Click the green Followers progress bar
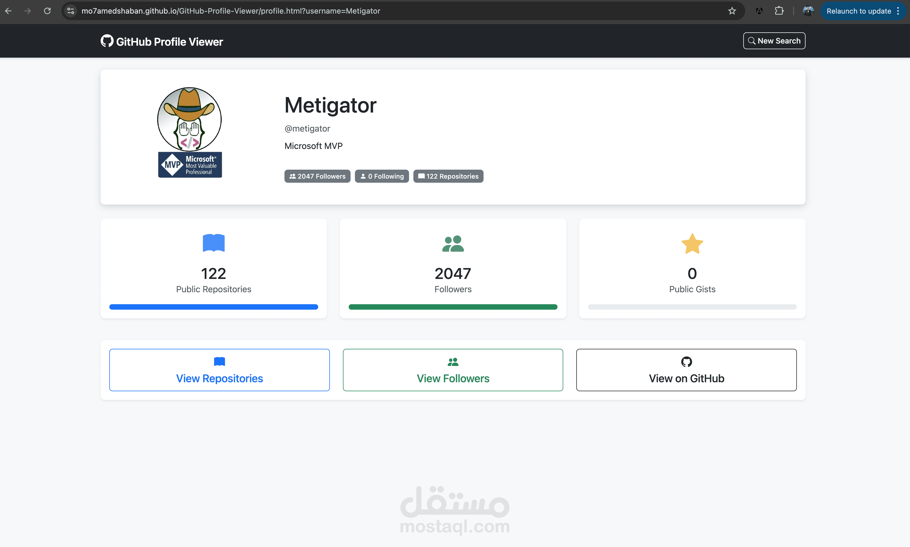 [x=453, y=307]
